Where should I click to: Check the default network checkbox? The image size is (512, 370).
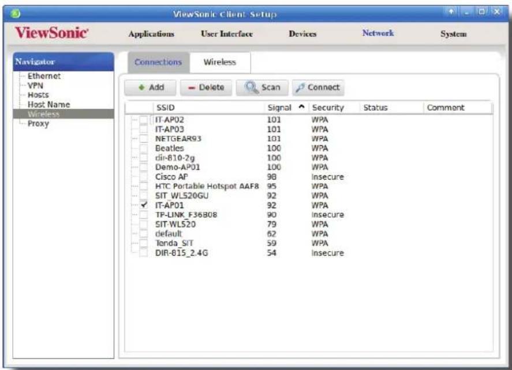pyautogui.click(x=144, y=234)
